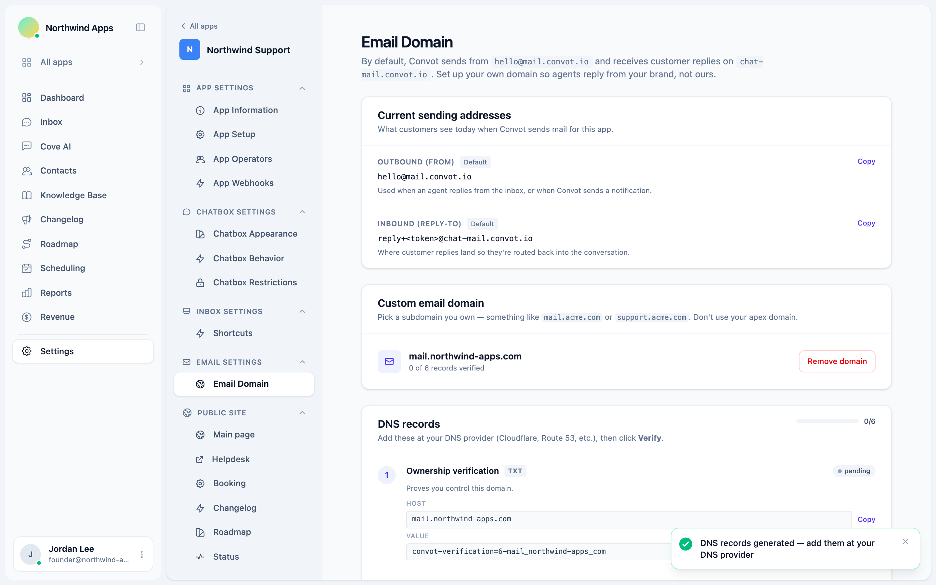Screen dimensions: 936x585
Task: Click the Scheduling calendar icon
Action: tap(27, 268)
